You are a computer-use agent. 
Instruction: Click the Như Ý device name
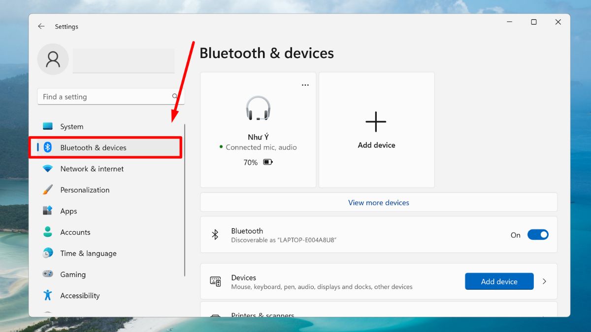[258, 137]
